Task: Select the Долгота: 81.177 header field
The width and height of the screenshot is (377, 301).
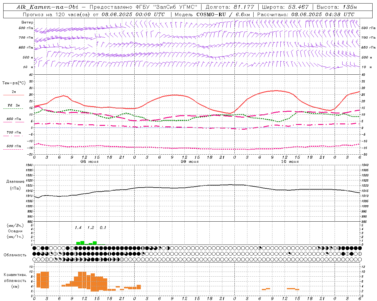Action: pos(230,7)
